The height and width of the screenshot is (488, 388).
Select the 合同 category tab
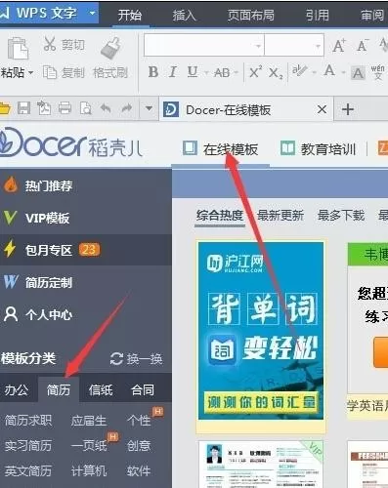tap(143, 389)
